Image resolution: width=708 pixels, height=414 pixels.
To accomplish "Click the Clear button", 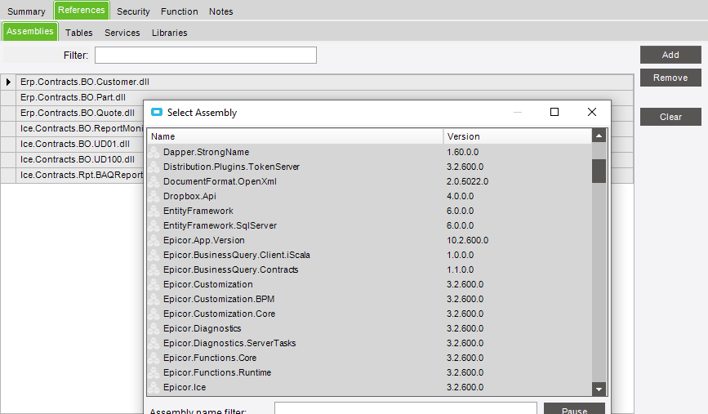I will pyautogui.click(x=670, y=117).
